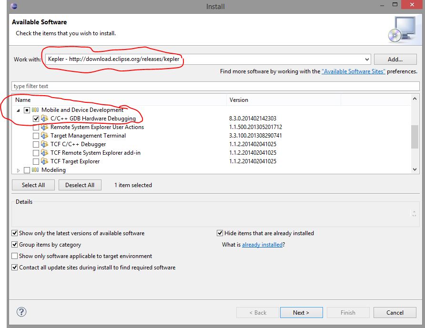Close the Install window
This screenshot has width=425, height=328.
click(x=412, y=5)
